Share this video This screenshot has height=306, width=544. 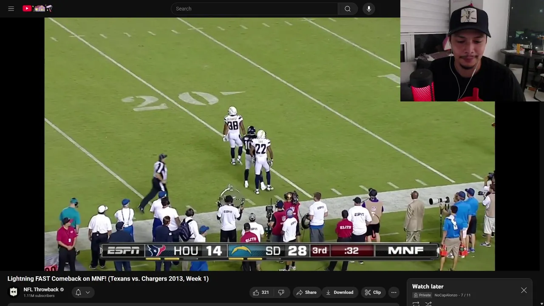(306, 292)
